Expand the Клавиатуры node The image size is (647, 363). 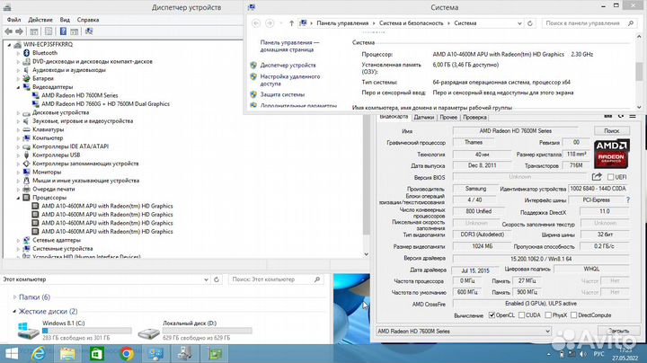pyautogui.click(x=19, y=129)
